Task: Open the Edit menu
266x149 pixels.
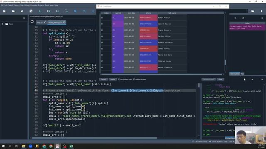Action: coord(6,5)
